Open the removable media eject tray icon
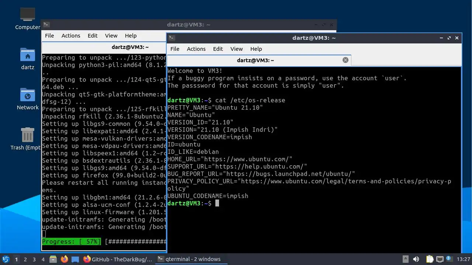 pyautogui.click(x=405, y=259)
